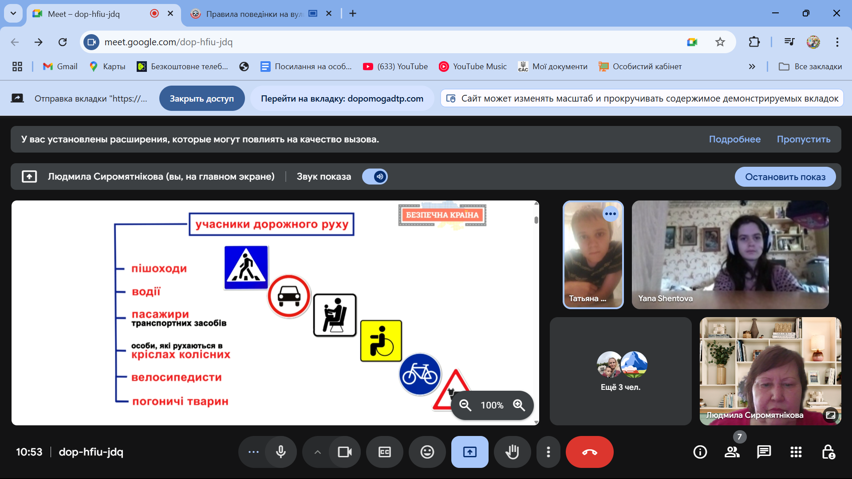
Task: Open YouTube Music bookmark
Action: (x=473, y=67)
